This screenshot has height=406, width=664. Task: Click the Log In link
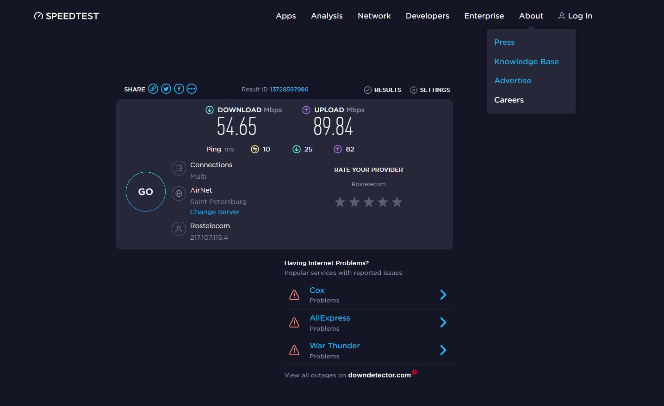coord(575,16)
